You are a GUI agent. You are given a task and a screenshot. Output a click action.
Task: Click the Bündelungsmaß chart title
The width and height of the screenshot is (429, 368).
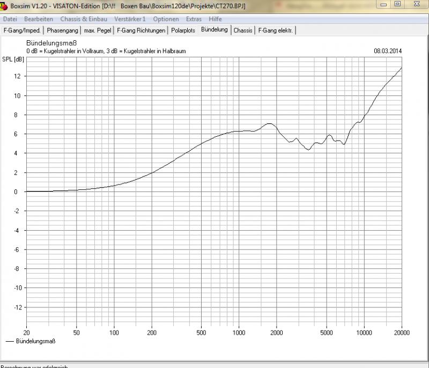51,43
